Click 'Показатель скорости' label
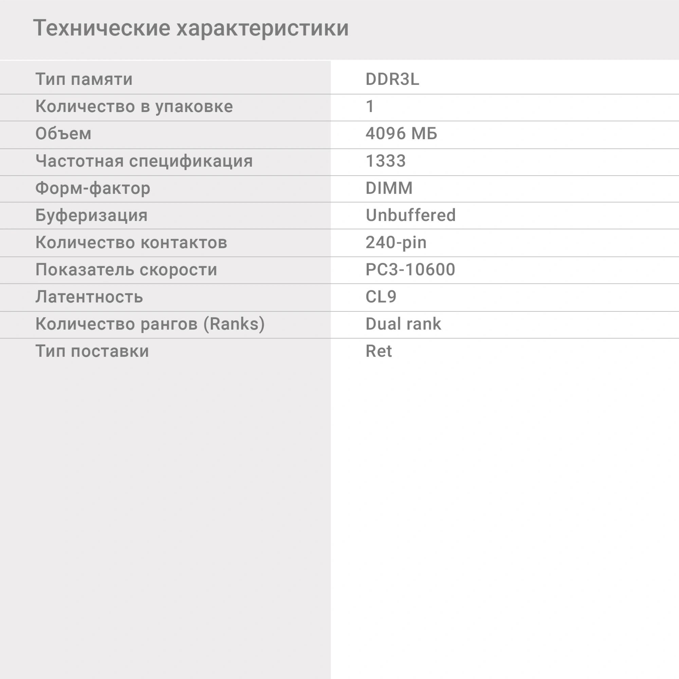 point(126,270)
